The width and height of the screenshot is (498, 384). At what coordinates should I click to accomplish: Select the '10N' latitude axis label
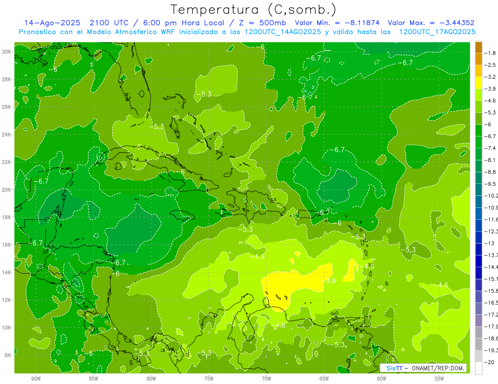(7, 328)
